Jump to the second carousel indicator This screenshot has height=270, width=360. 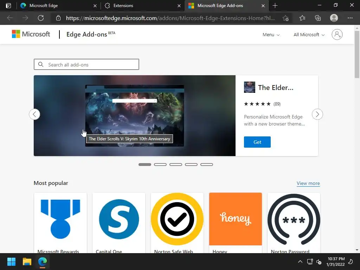[x=160, y=165]
